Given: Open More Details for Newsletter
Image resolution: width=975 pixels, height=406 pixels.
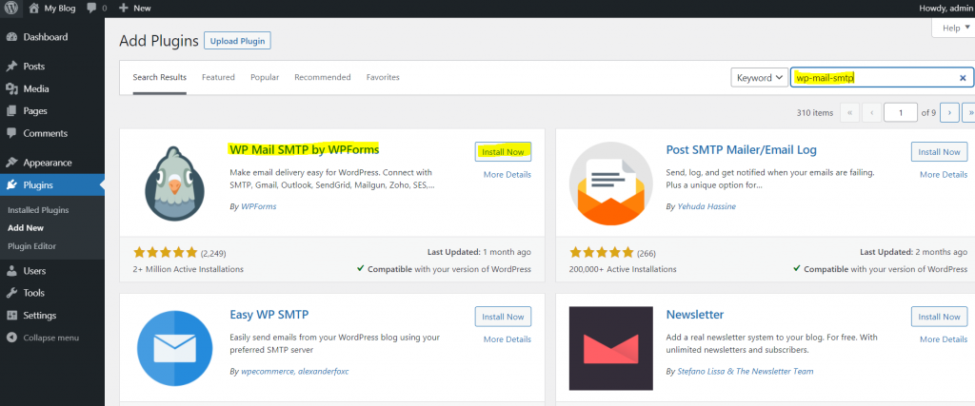Looking at the screenshot, I should [x=944, y=339].
